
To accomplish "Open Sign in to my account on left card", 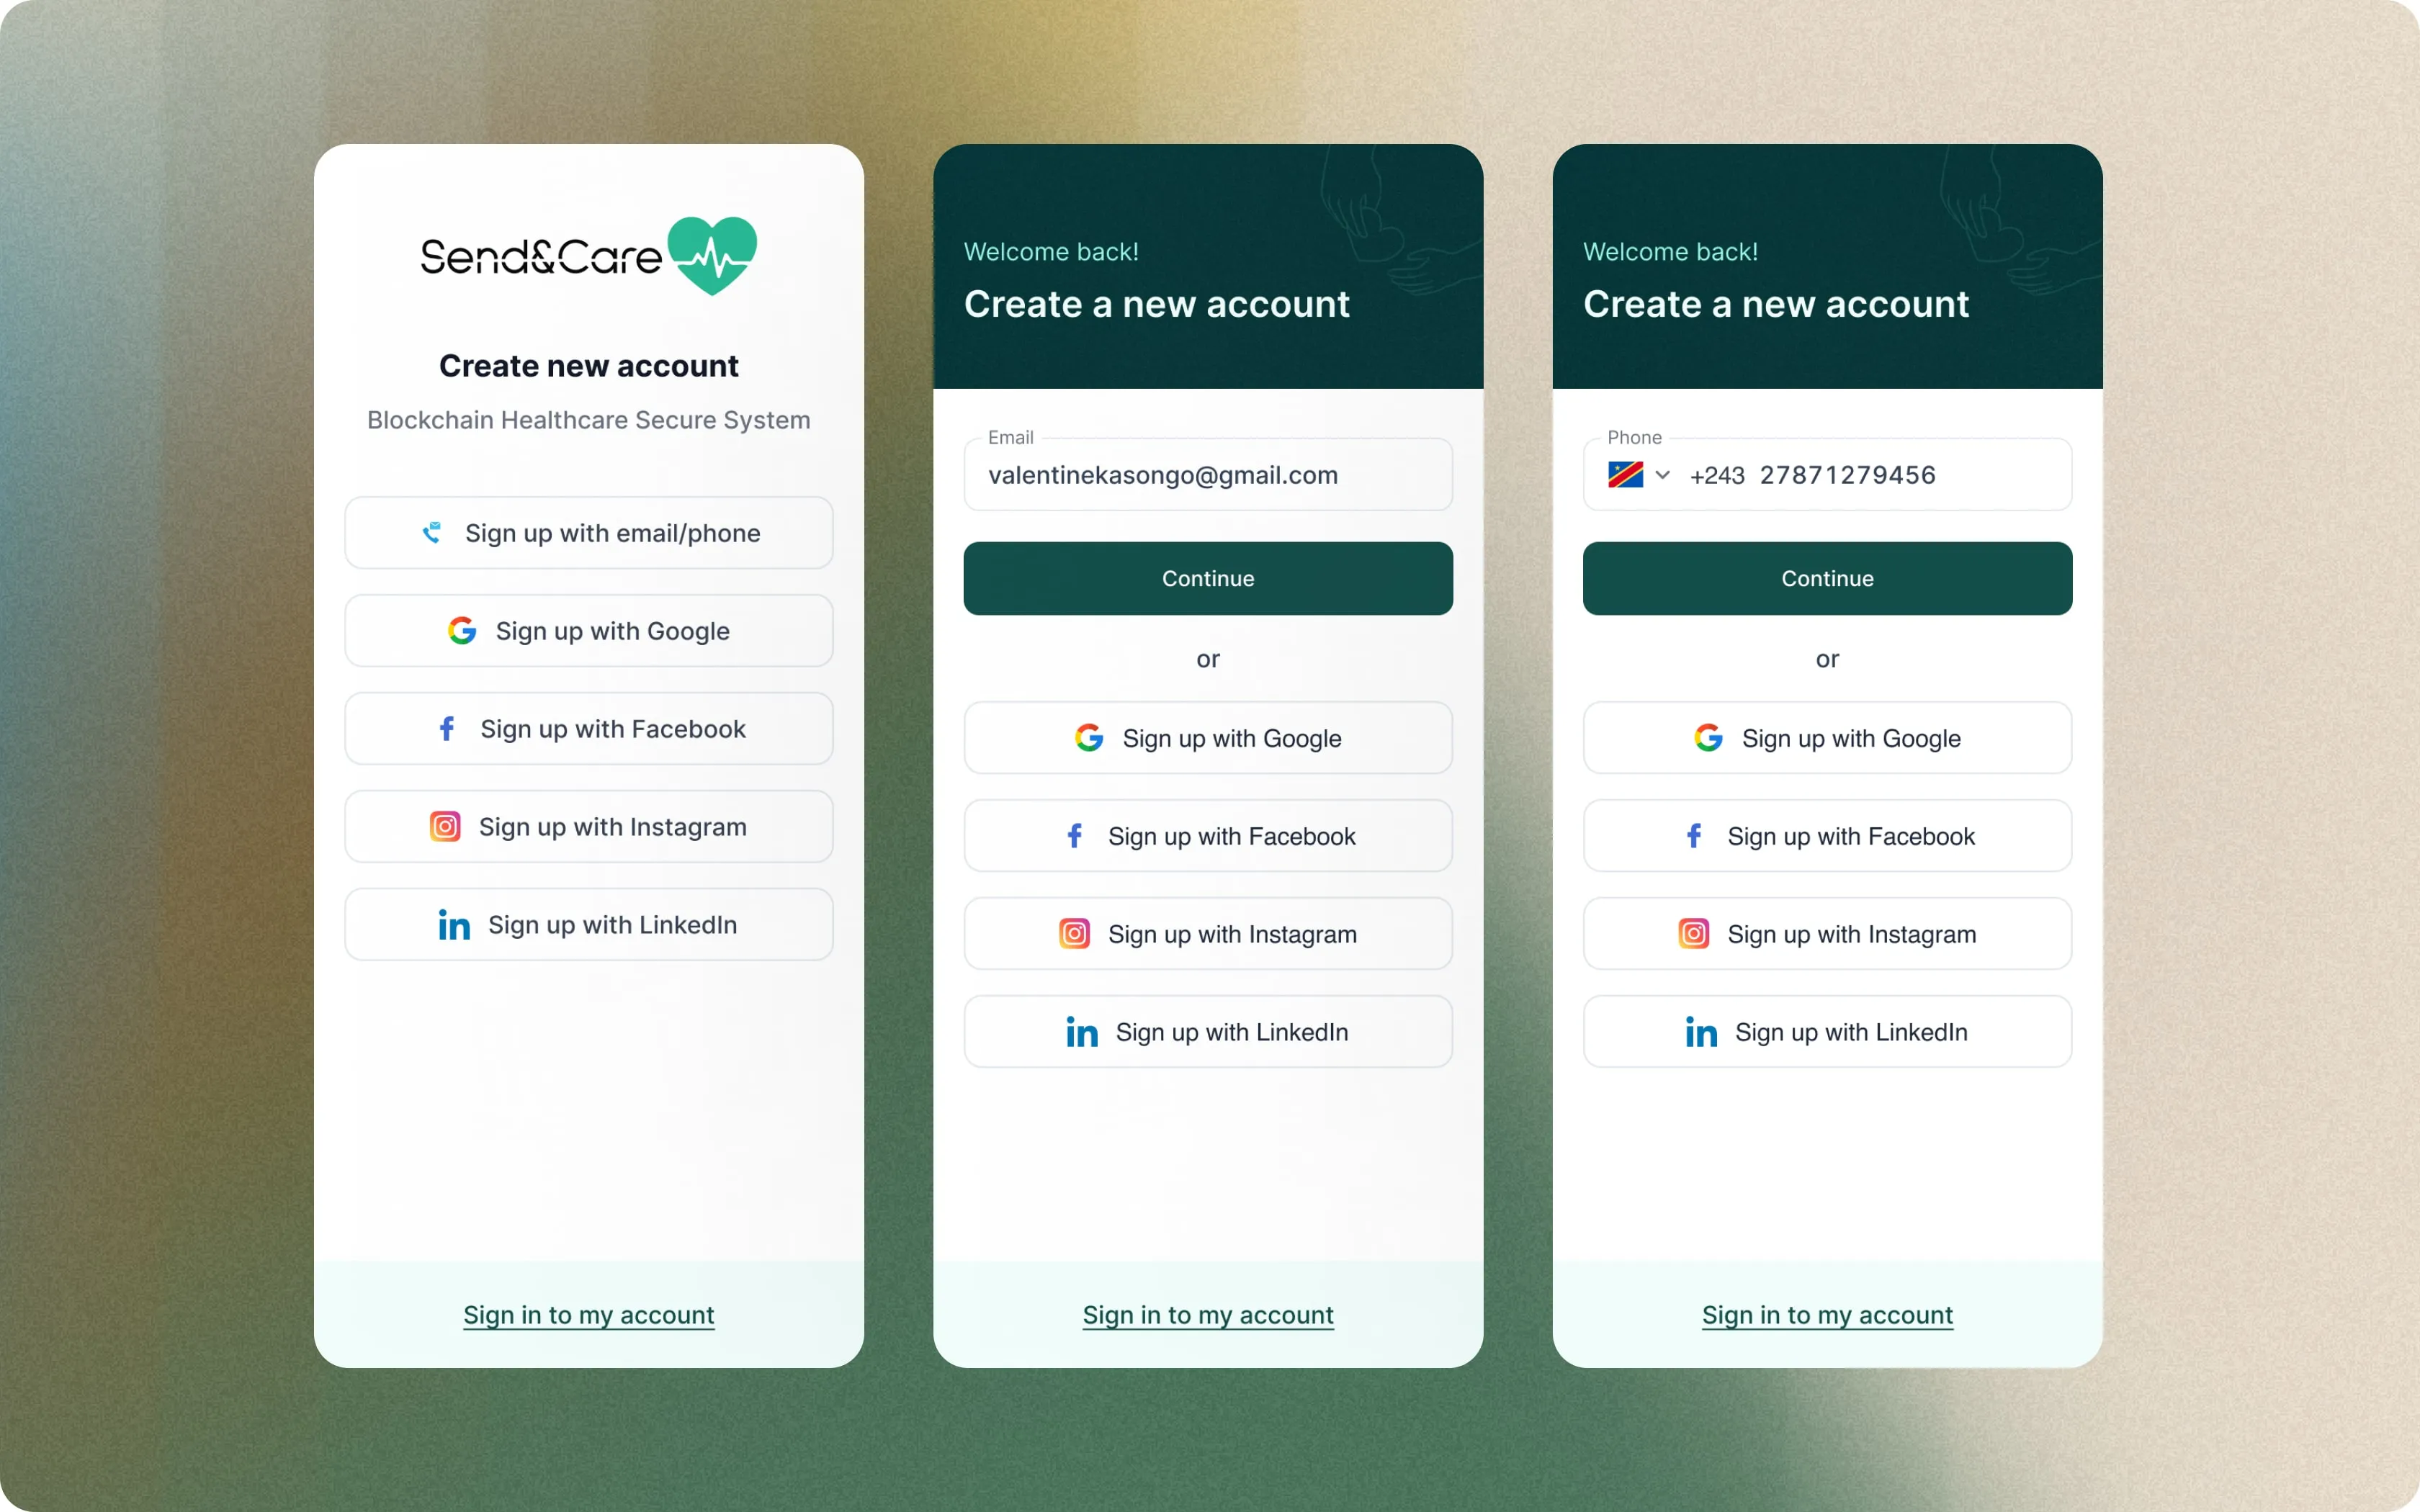I will pos(589,1315).
